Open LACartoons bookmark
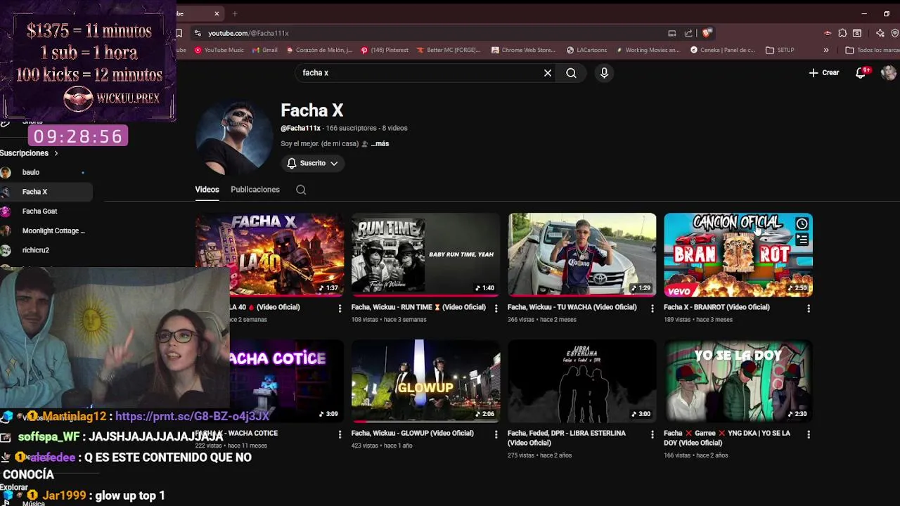This screenshot has width=900, height=506. (x=587, y=50)
